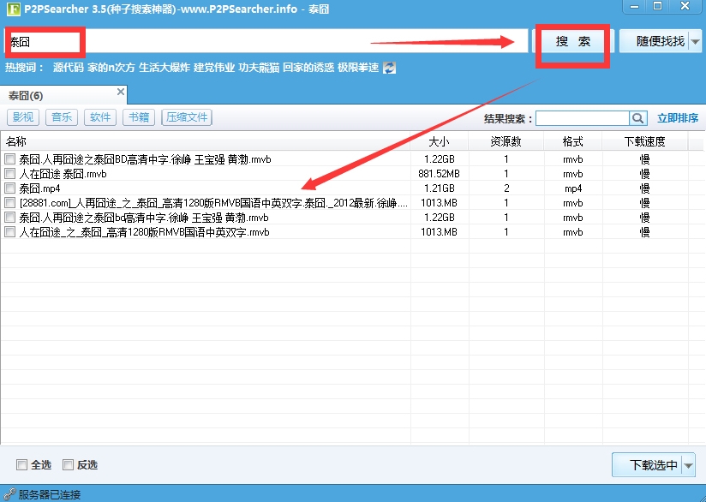706x502 pixels.
Task: Click the refresh hot keywords icon
Action: (x=389, y=68)
